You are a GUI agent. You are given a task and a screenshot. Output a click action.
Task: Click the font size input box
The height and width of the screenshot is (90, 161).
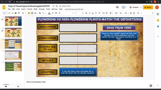point(79,13)
